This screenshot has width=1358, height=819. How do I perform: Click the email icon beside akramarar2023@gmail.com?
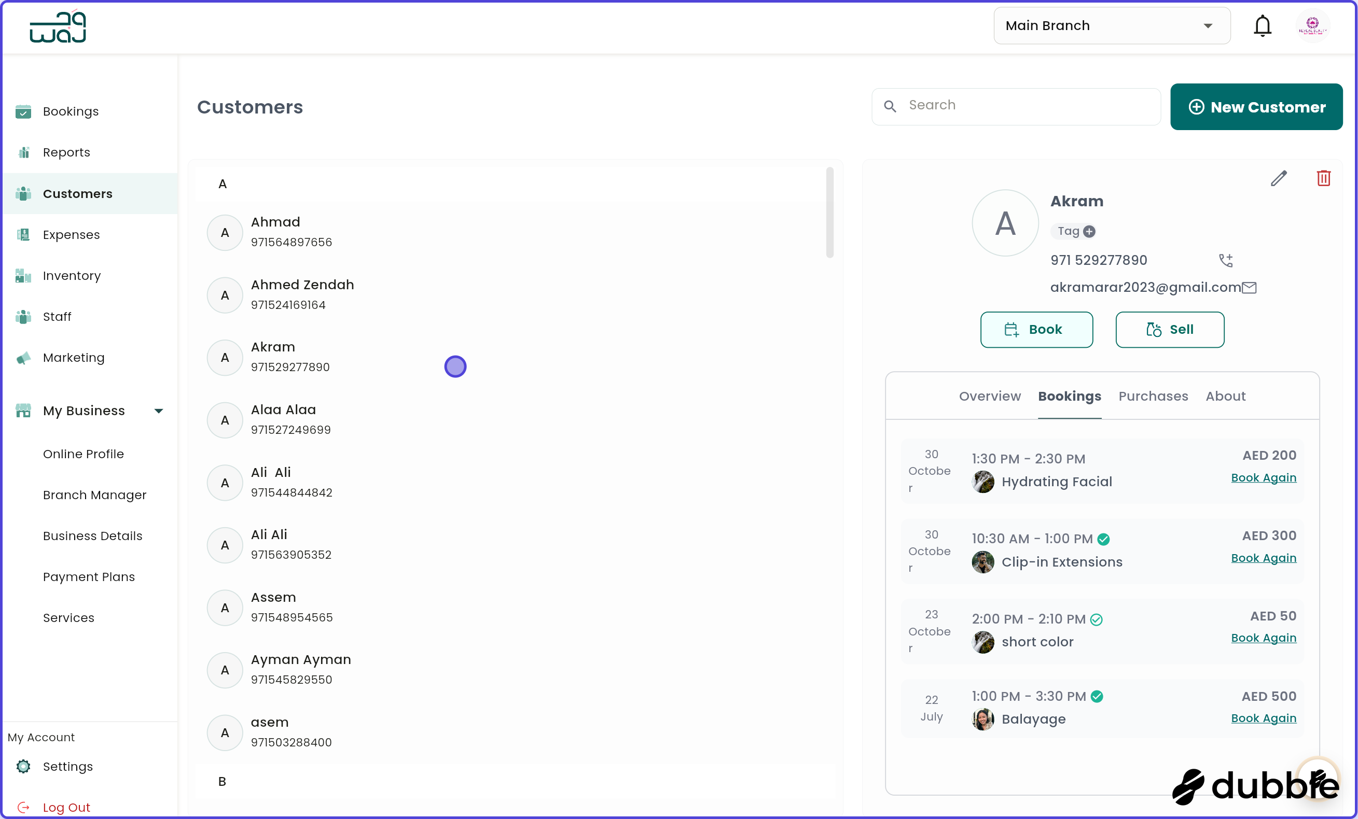(1250, 287)
